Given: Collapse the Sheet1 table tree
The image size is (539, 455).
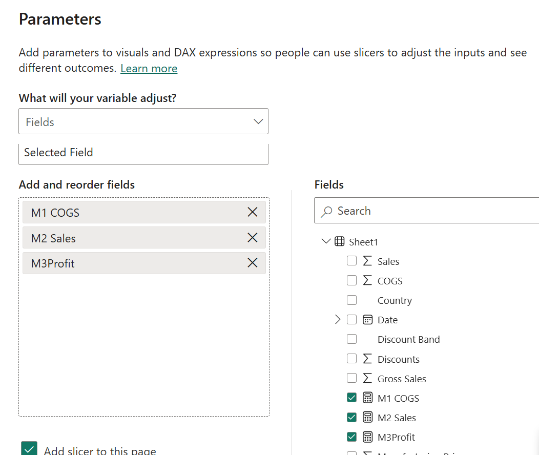Looking at the screenshot, I should coord(326,241).
